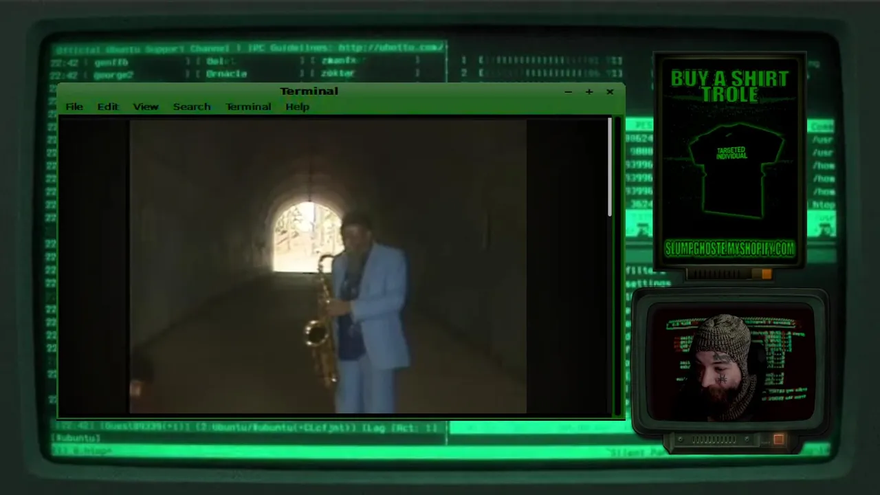Click CPU meter row 2 in background
Image resolution: width=880 pixels, height=495 pixels.
click(x=543, y=73)
